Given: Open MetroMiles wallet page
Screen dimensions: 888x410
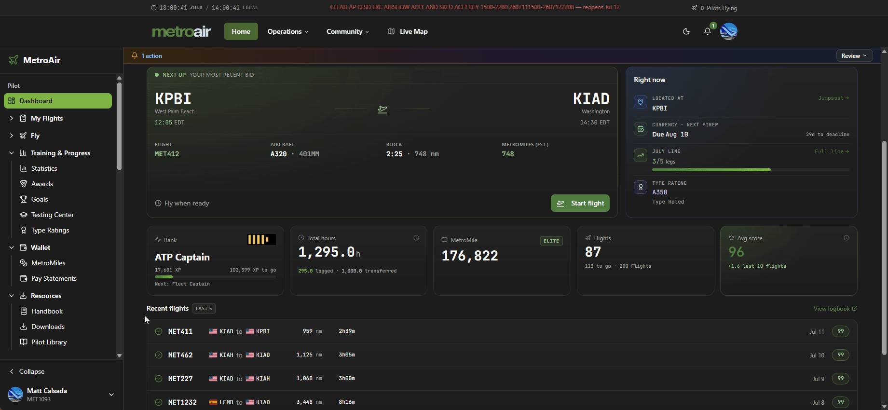Looking at the screenshot, I should tap(48, 263).
